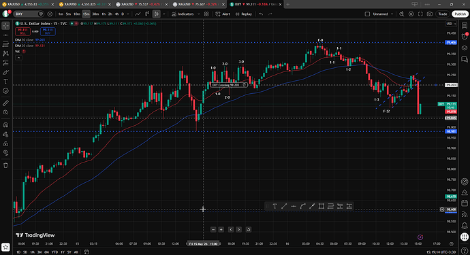The width and height of the screenshot is (470, 255).
Task: Open chart settings gear icon
Action: [411, 14]
